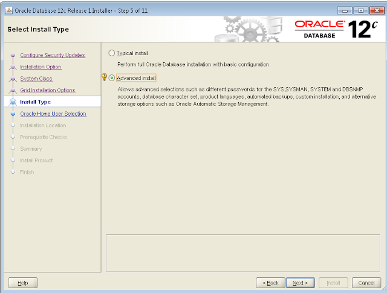Click the Oracle Home User Selection step bullet
The height and width of the screenshot is (293, 387).
click(x=13, y=114)
